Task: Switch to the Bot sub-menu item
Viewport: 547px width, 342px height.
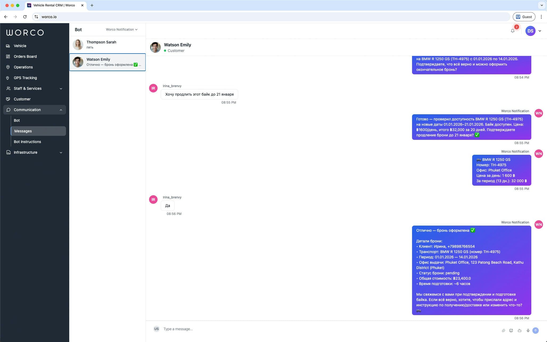Action: 17,120
